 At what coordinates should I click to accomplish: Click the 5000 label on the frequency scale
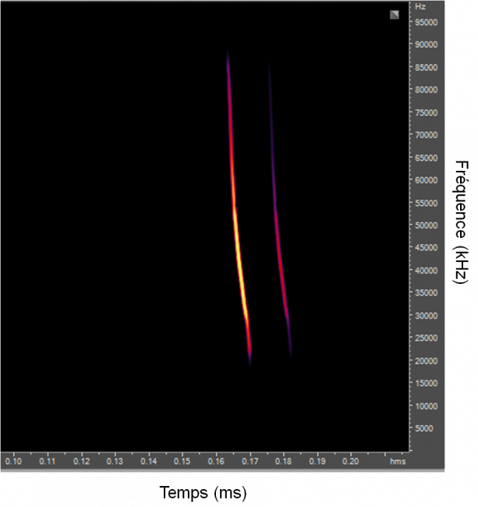[422, 429]
